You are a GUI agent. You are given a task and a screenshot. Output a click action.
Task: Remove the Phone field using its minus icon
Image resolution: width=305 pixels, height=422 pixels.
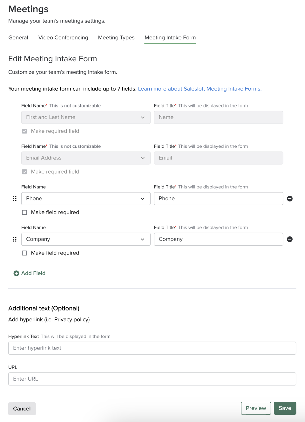pos(290,199)
